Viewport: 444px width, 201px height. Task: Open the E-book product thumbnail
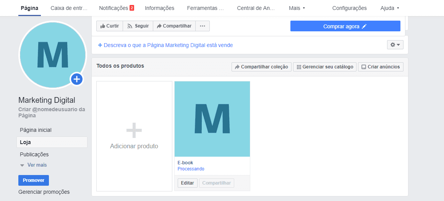[212, 119]
